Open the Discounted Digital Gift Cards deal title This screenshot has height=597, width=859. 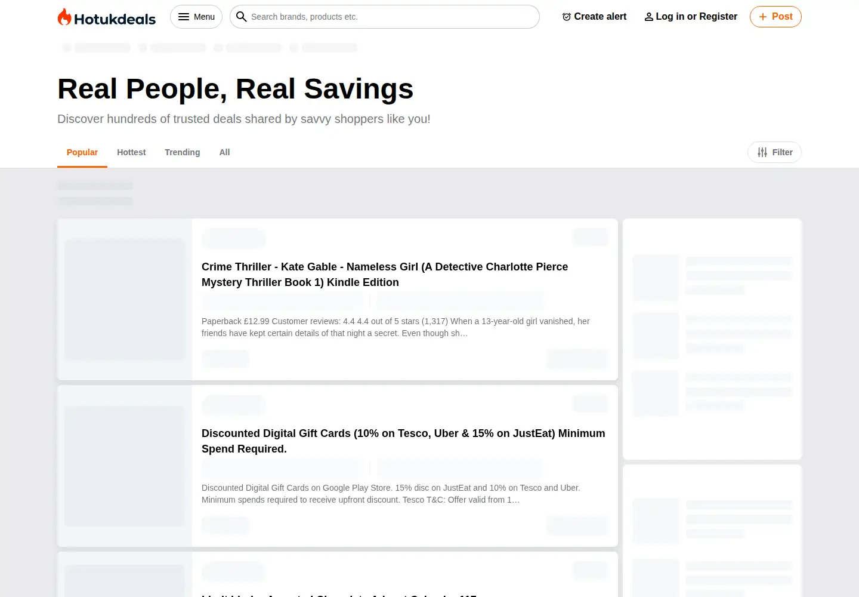403,441
